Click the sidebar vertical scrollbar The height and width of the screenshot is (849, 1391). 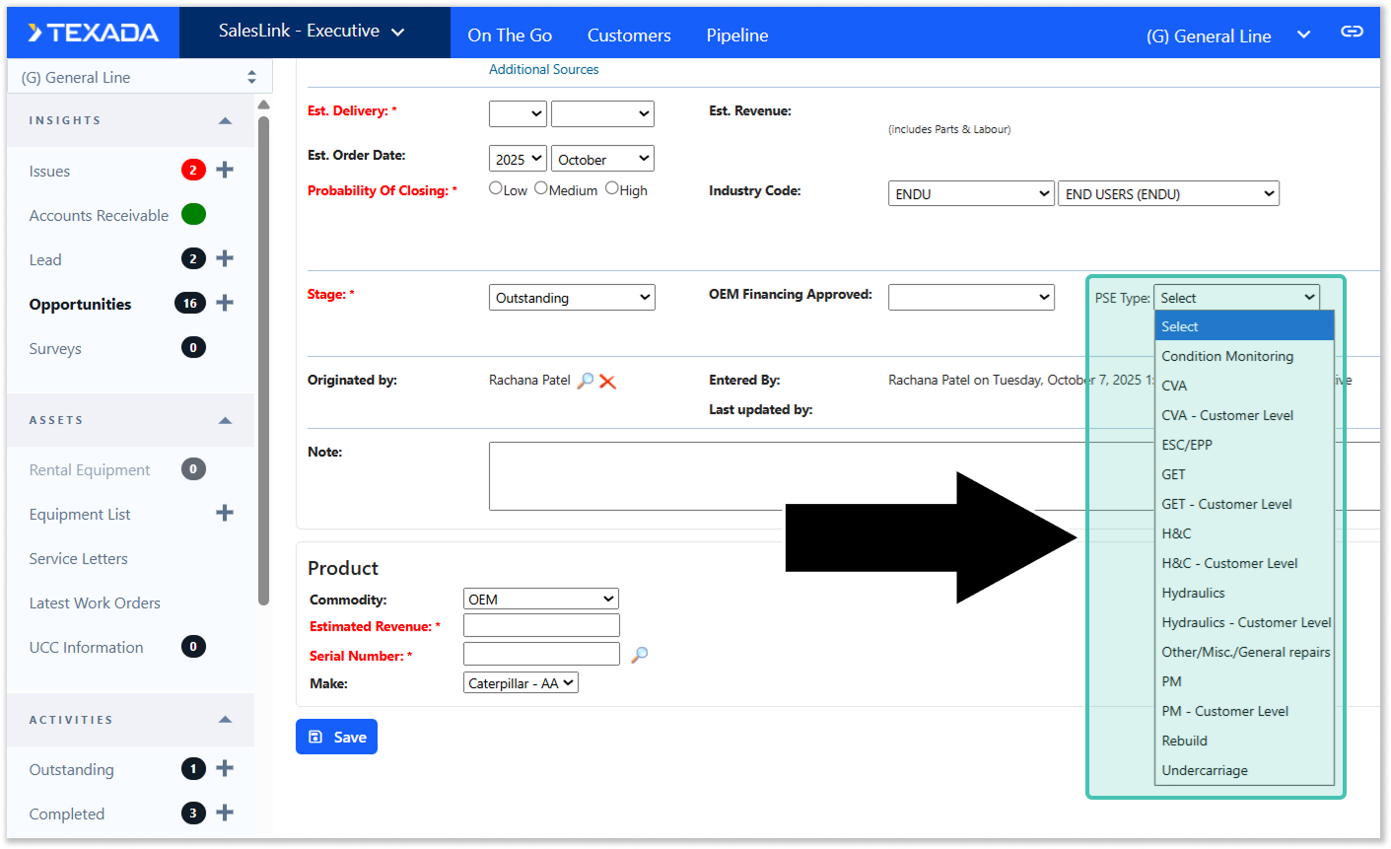[x=263, y=355]
